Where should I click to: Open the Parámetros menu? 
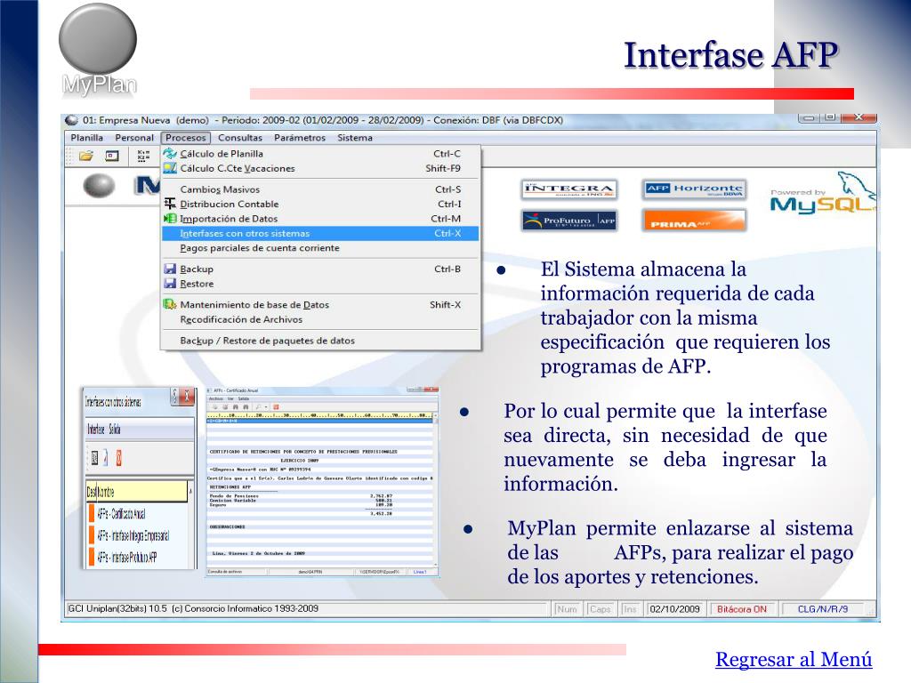coord(300,138)
